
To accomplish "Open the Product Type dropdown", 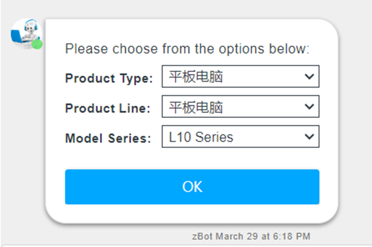I will 240,76.
